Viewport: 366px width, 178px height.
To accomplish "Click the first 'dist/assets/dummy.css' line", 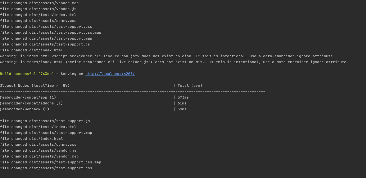I will tap(38, 21).
